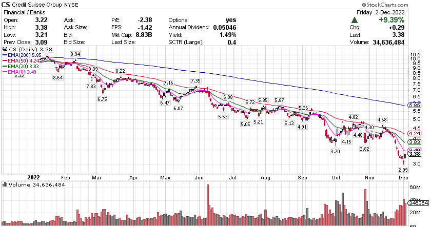Click the green up-arrow change indicator
This screenshot has width=431, height=227.
355,20
